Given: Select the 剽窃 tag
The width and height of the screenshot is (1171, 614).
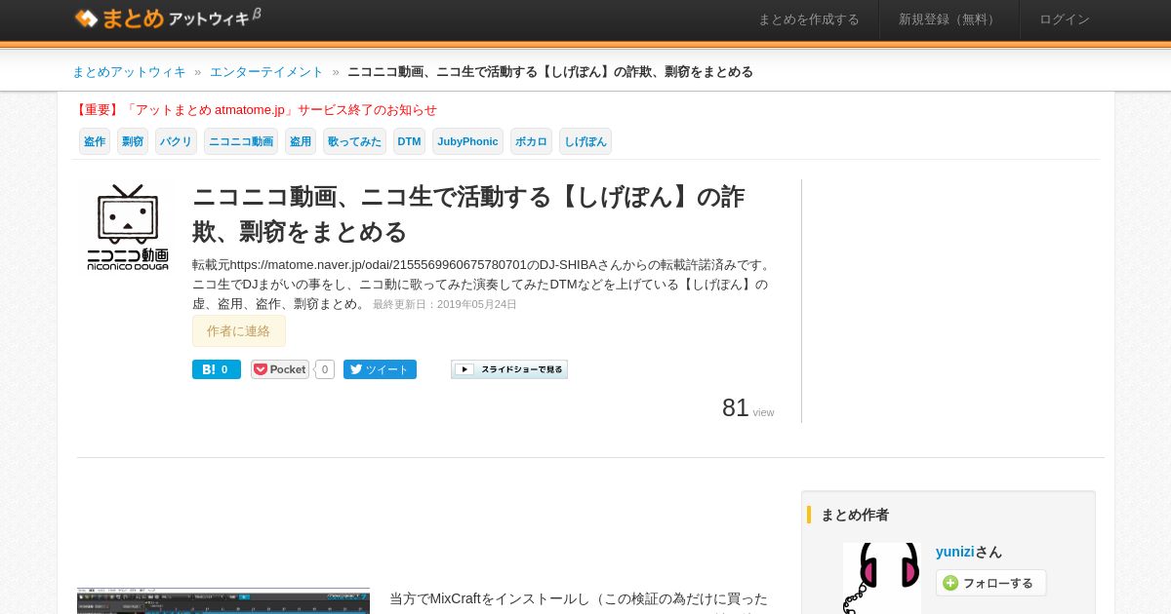Looking at the screenshot, I should [x=133, y=141].
